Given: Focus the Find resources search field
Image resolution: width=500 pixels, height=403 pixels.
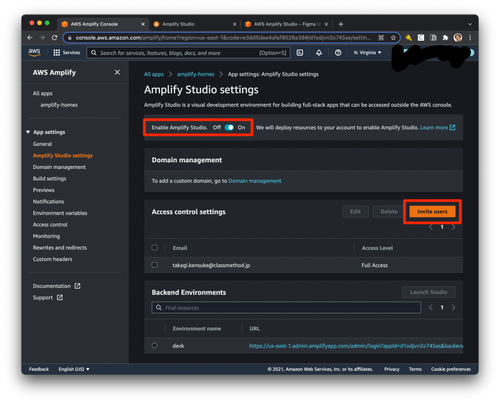Looking at the screenshot, I should click(286, 308).
